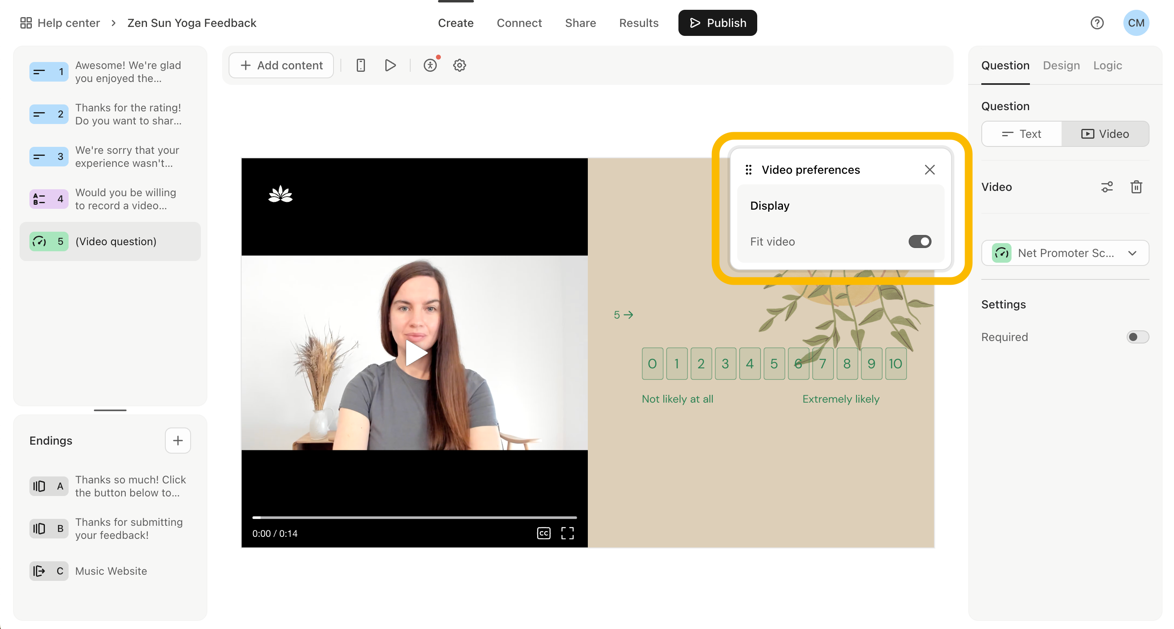The width and height of the screenshot is (1174, 629).
Task: Click the lotus logo on the video
Action: coord(280,194)
